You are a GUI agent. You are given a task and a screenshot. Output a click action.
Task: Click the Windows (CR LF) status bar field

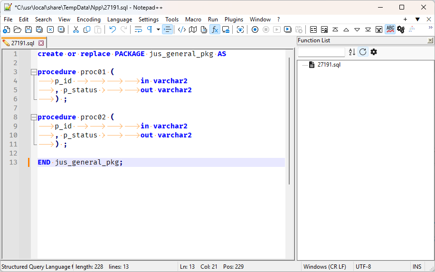pos(325,267)
